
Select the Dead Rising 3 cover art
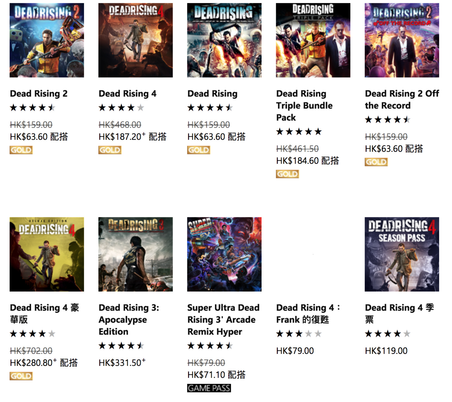point(135,254)
